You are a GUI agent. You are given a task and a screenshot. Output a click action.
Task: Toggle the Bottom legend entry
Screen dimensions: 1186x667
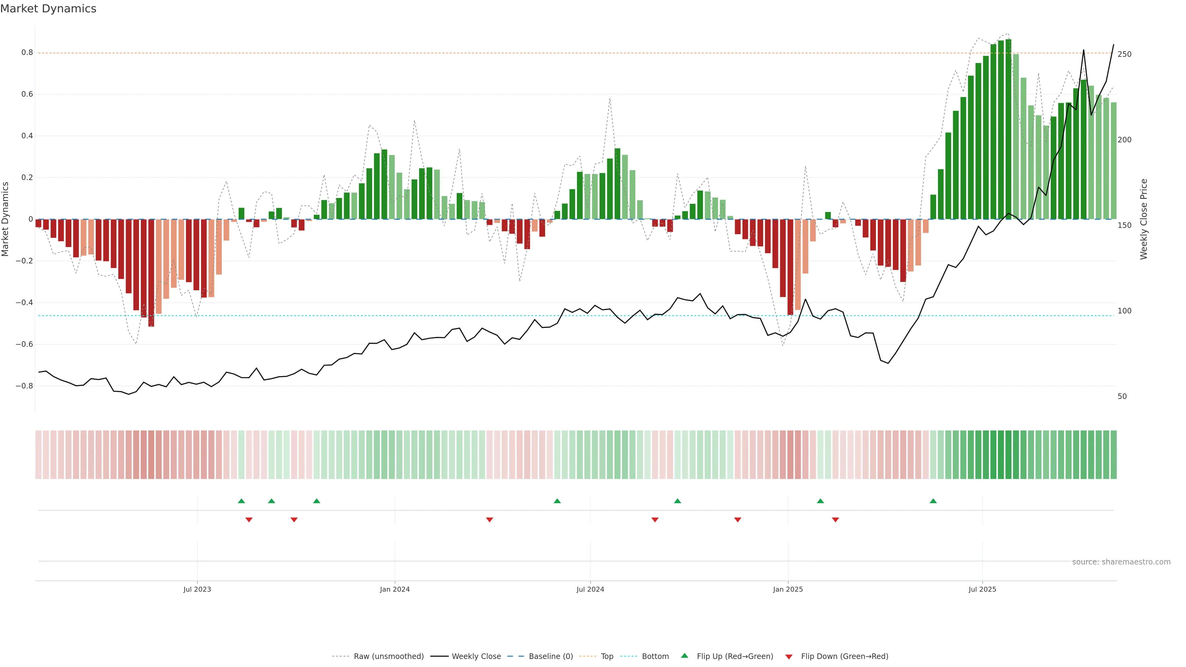point(655,657)
